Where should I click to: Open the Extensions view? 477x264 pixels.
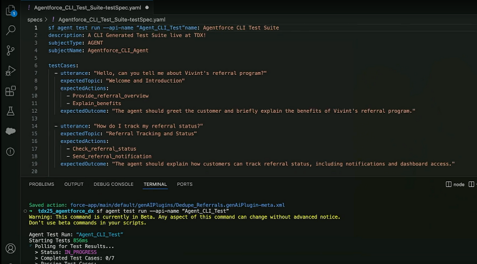click(11, 91)
